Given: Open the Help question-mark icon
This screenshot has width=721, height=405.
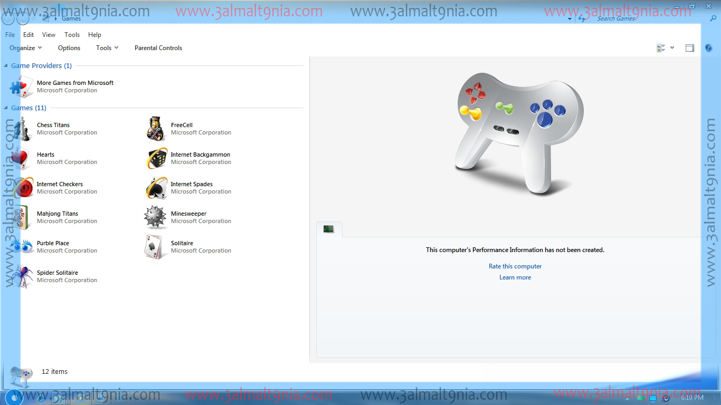Looking at the screenshot, I should (708, 48).
